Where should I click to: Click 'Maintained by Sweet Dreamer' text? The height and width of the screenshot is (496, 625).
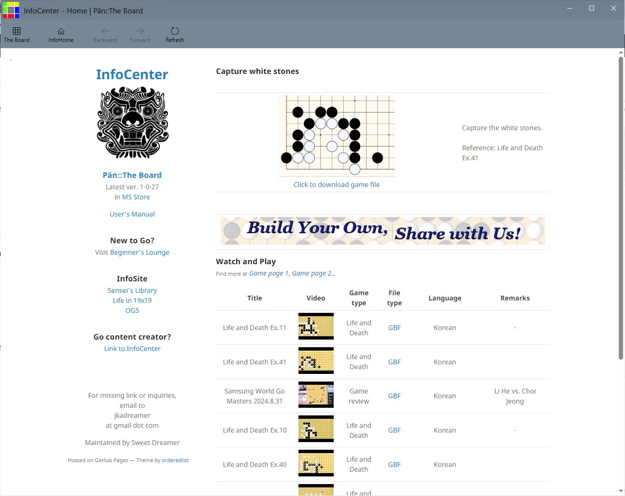tap(132, 443)
